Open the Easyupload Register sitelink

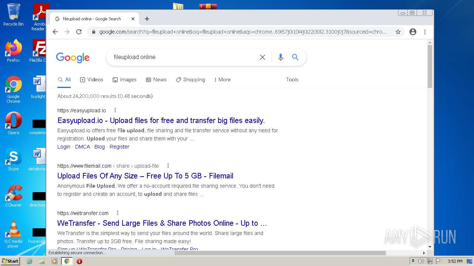pos(119,147)
